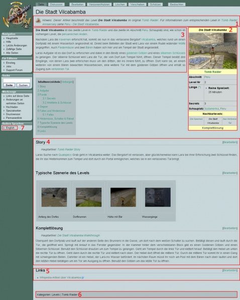Jump to '4 Gegner' in the contents

coord(43,107)
